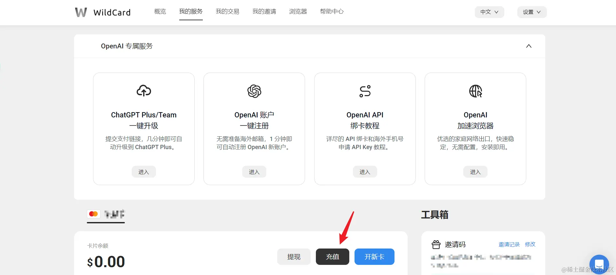Click the OpenAI API 绑卡教程 card title
The height and width of the screenshot is (275, 616).
click(365, 120)
